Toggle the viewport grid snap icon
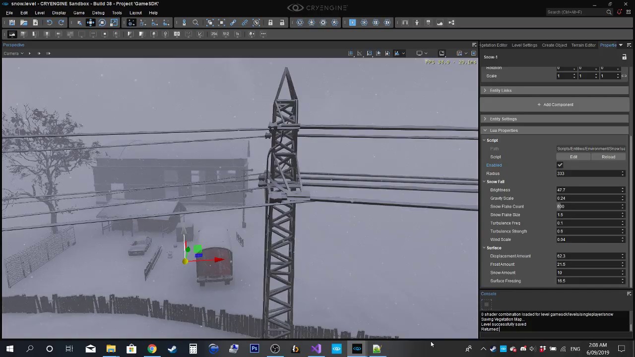The image size is (635, 357). pyautogui.click(x=351, y=53)
